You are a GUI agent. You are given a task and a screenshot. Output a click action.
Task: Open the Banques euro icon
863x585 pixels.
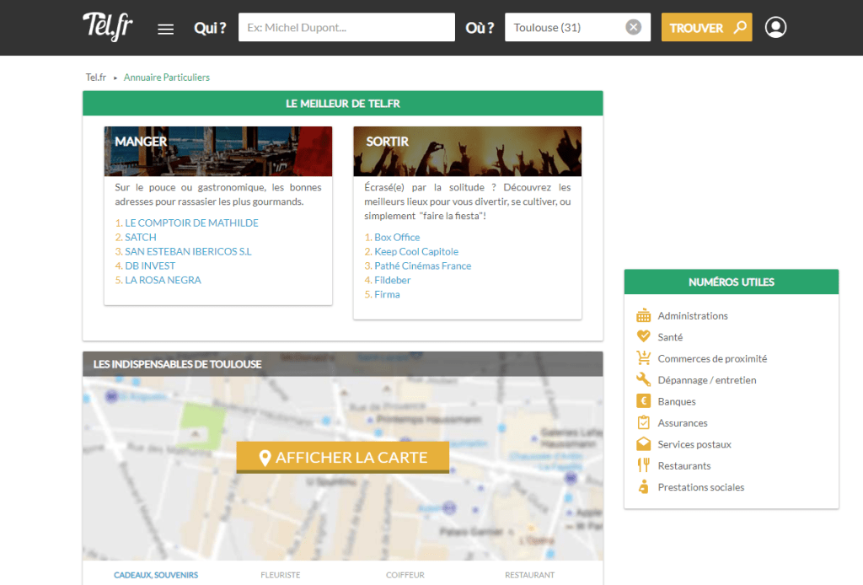[644, 401]
